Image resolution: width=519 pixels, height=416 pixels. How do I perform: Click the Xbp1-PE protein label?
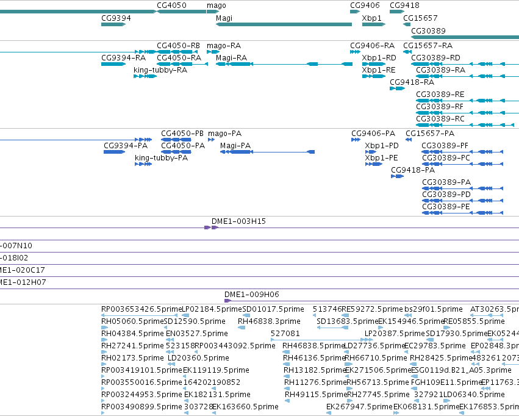381,158
